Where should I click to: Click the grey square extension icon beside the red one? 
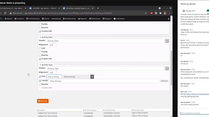pos(156,13)
